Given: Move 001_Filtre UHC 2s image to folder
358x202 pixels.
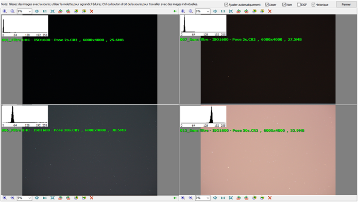Looking at the screenshot, I should [x=84, y=11].
